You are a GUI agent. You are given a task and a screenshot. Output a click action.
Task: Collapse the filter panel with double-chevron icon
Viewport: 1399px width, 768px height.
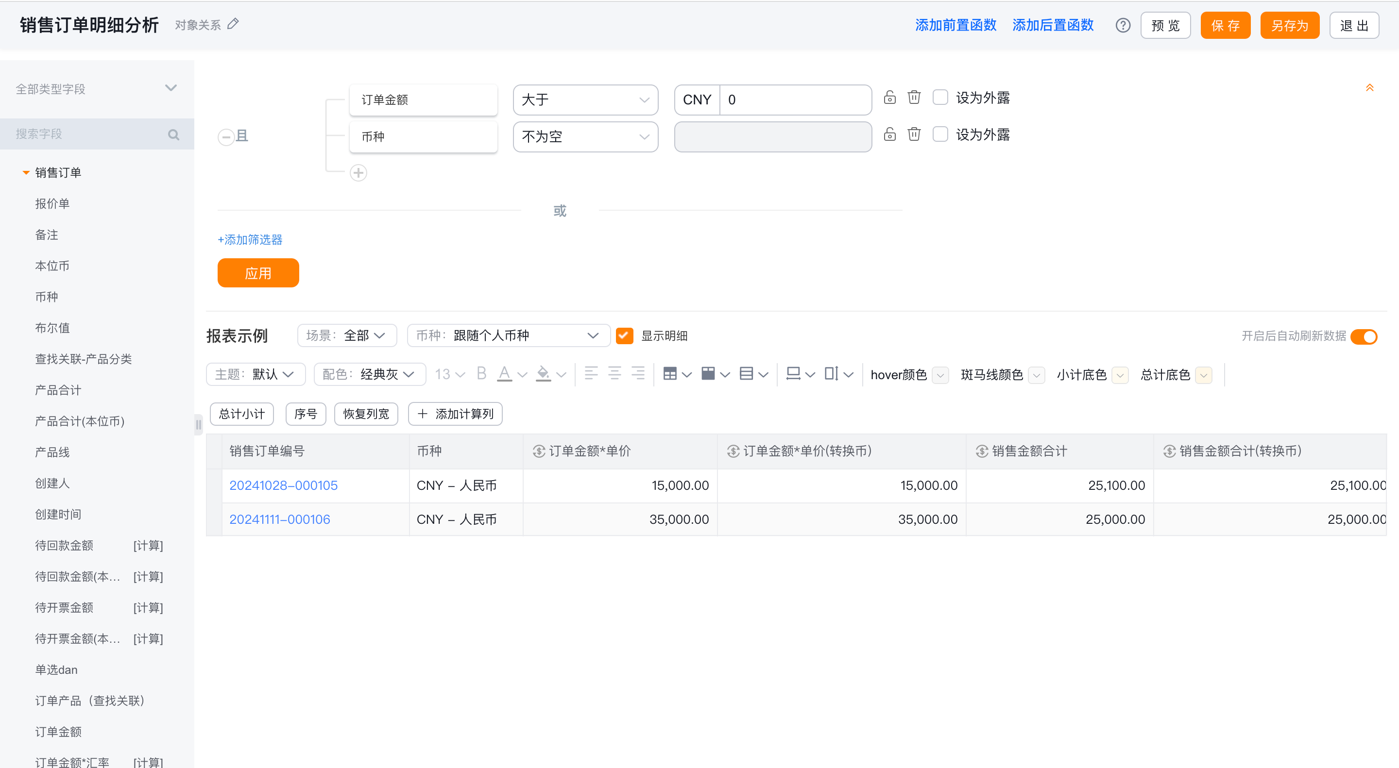pos(1370,87)
